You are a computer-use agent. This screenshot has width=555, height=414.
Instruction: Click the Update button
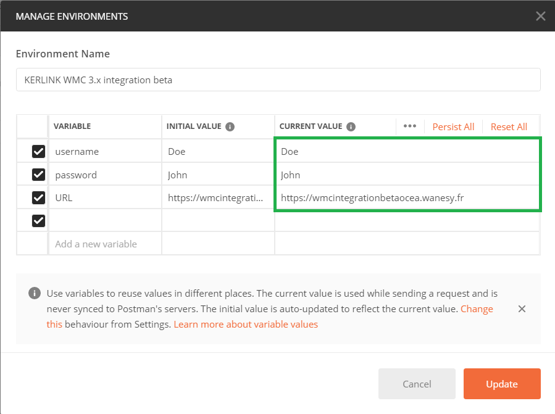501,384
